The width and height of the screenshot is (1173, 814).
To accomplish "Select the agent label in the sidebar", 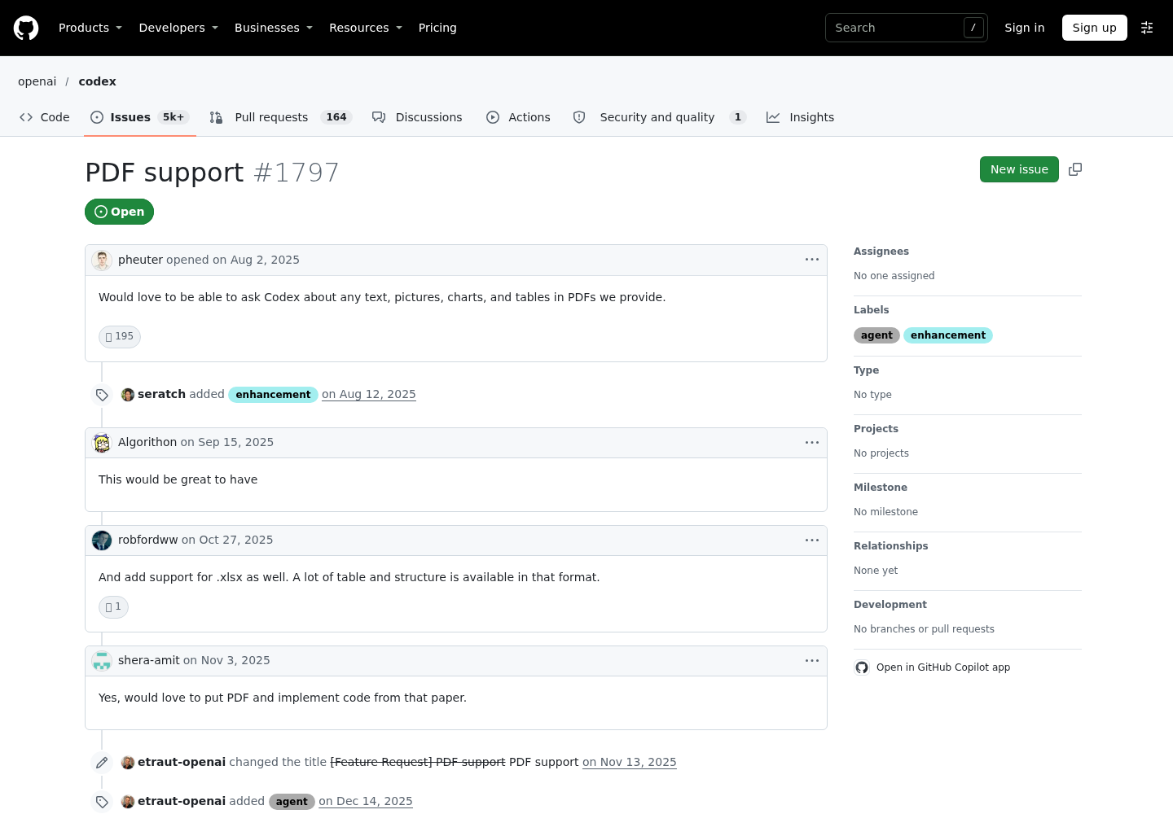I will 876,335.
